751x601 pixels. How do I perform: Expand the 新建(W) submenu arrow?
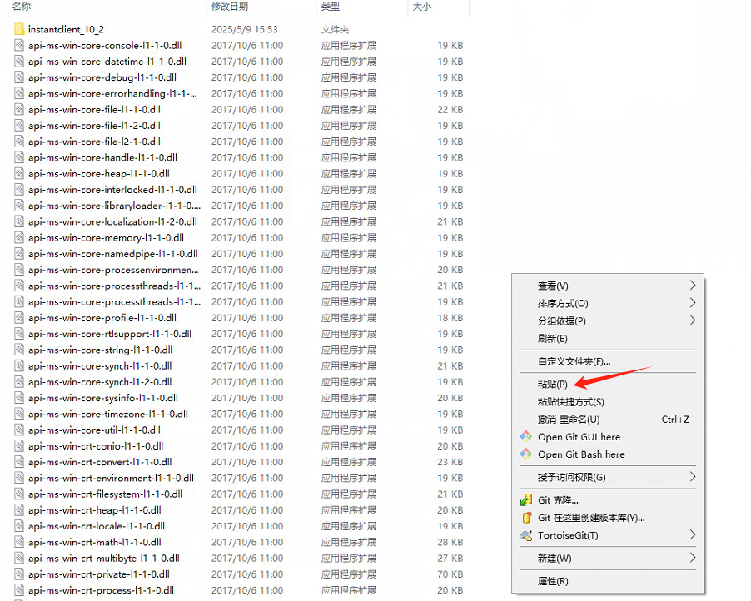tap(693, 558)
